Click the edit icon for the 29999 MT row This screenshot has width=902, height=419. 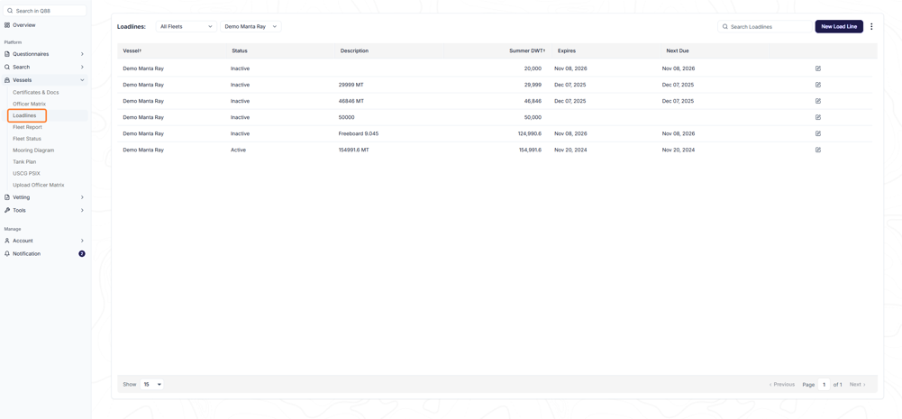pyautogui.click(x=818, y=85)
